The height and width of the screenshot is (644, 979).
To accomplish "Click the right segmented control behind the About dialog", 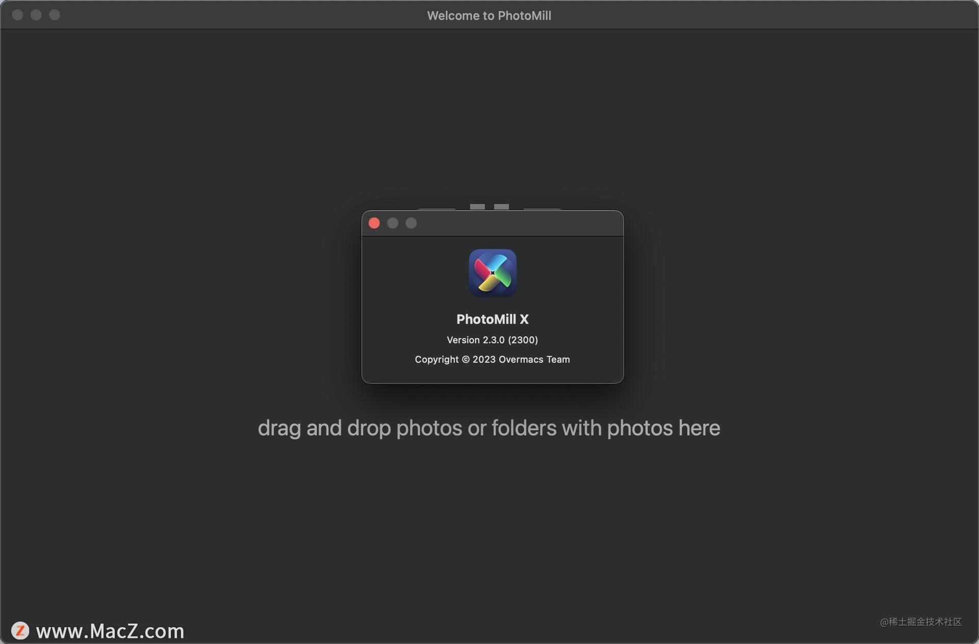I will 542,208.
